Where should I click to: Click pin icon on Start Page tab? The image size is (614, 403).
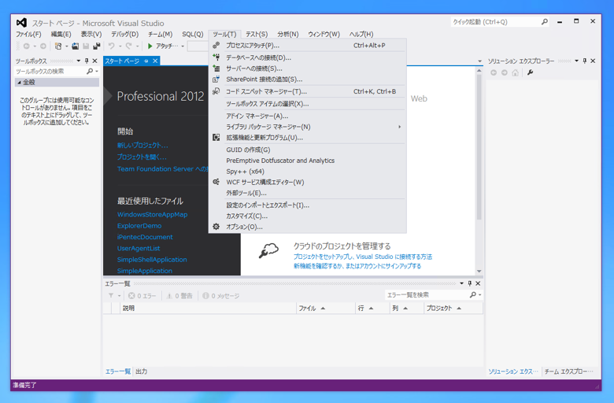click(x=146, y=61)
